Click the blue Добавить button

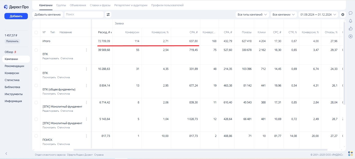16,16
